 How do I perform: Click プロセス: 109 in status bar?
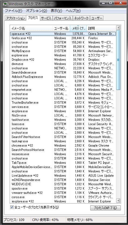coord(14,220)
